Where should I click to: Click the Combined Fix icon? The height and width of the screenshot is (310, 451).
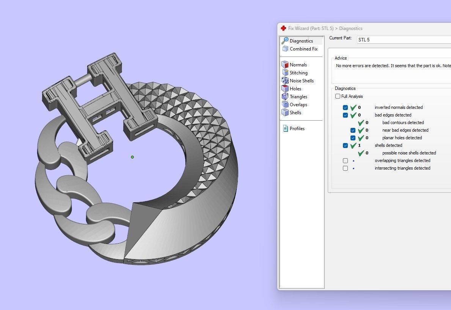(x=285, y=49)
